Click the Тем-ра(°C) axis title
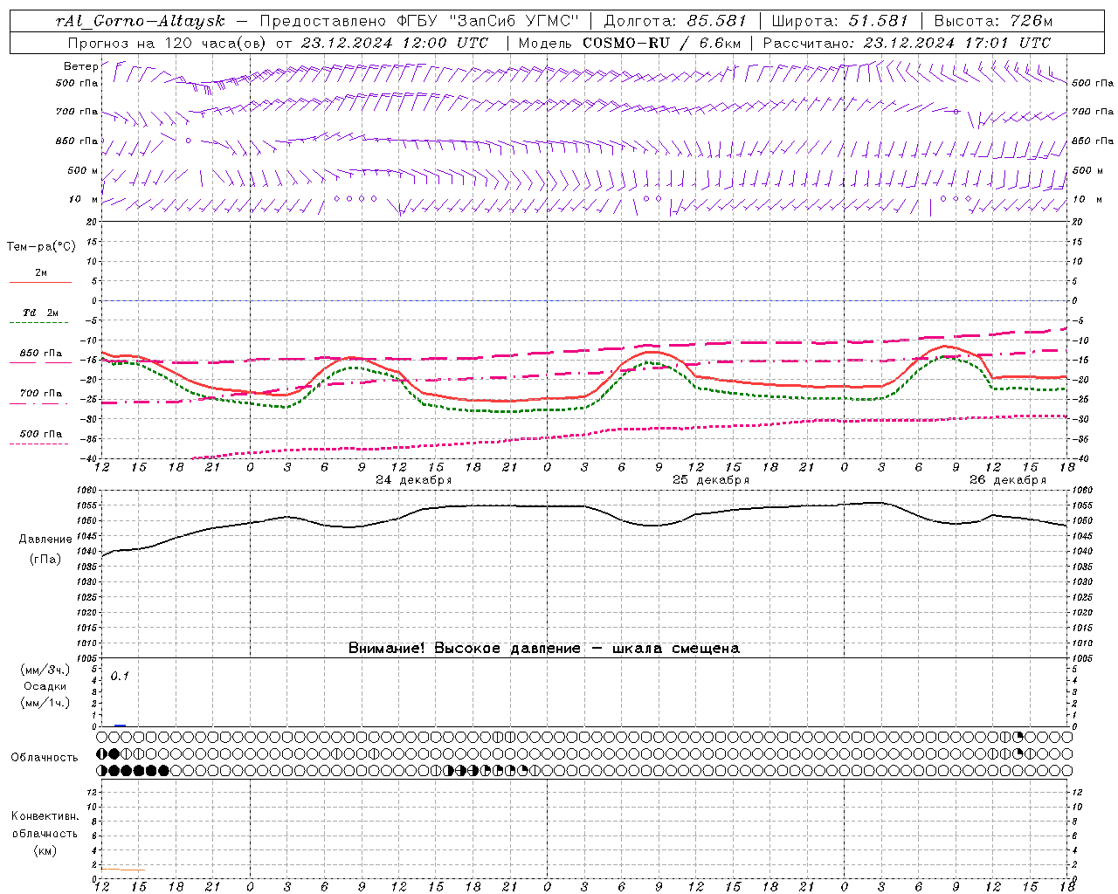1118x894 pixels. click(x=41, y=246)
